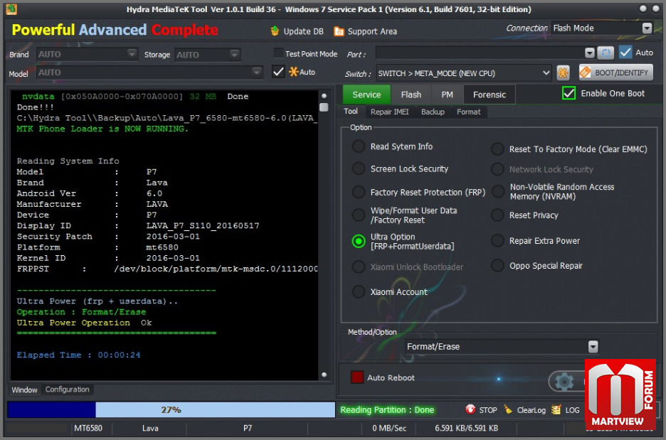Click the ClearLog broom icon
The image size is (666, 440).
508,409
